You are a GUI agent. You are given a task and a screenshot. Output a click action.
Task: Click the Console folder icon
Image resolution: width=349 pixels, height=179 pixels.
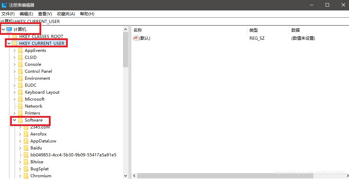tap(21, 64)
